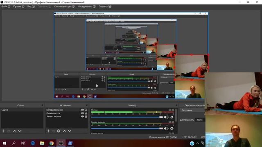Open Windows search from the taskbar
262x147 pixels.
(14, 143)
